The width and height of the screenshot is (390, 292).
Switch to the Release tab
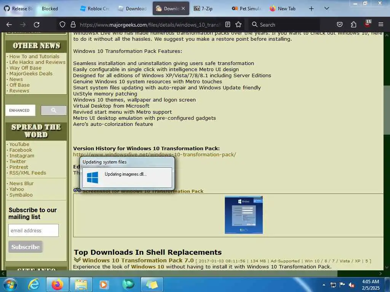click(x=19, y=9)
